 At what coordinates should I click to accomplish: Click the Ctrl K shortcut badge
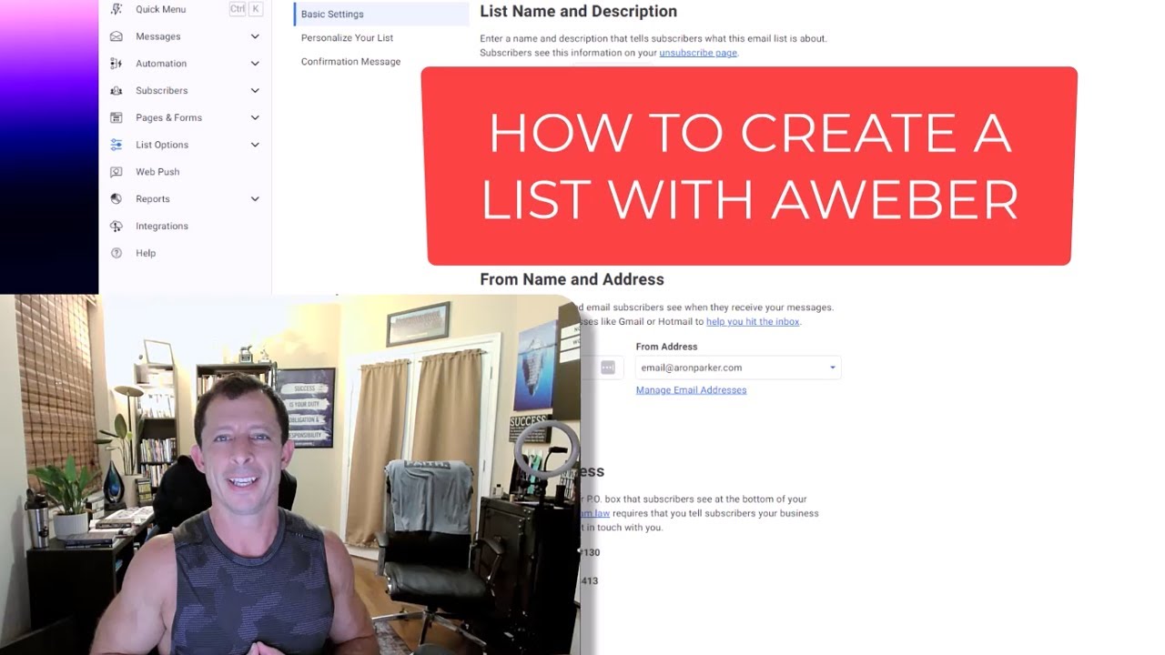tap(246, 9)
